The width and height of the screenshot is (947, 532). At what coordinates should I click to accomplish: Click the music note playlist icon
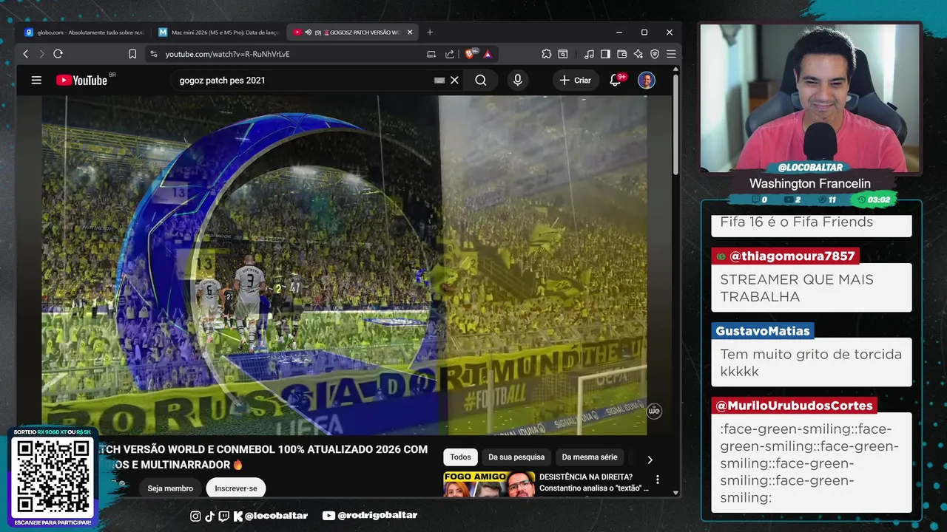point(589,54)
